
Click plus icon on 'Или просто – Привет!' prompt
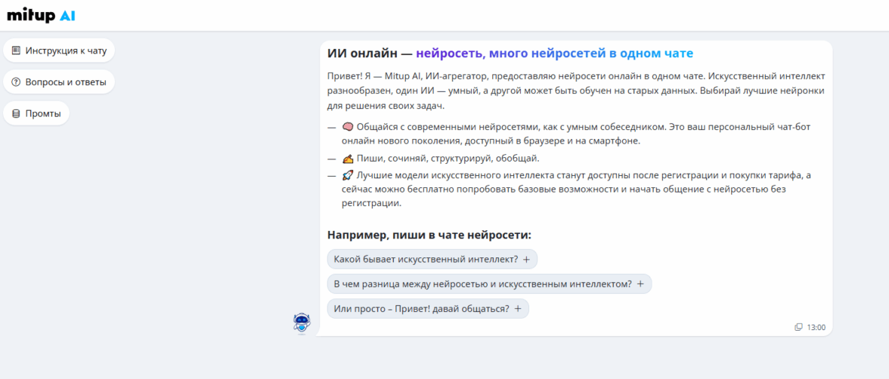(x=518, y=309)
